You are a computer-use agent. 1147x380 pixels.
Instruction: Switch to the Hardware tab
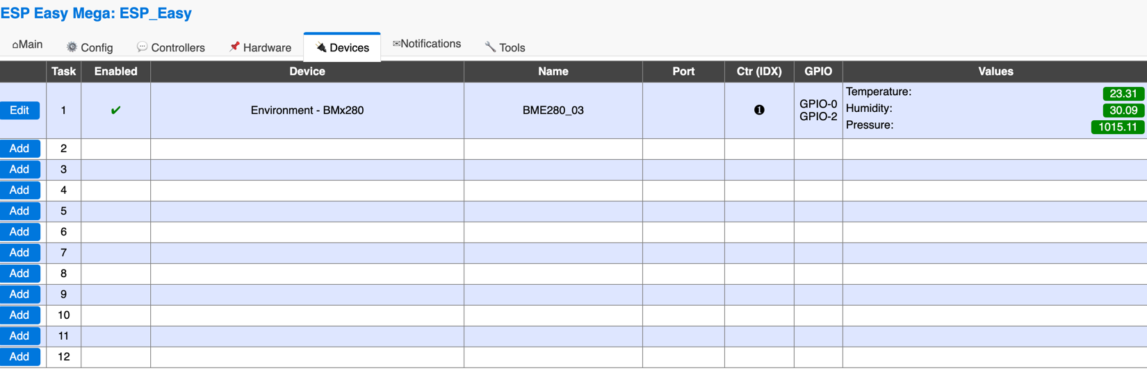coord(260,47)
